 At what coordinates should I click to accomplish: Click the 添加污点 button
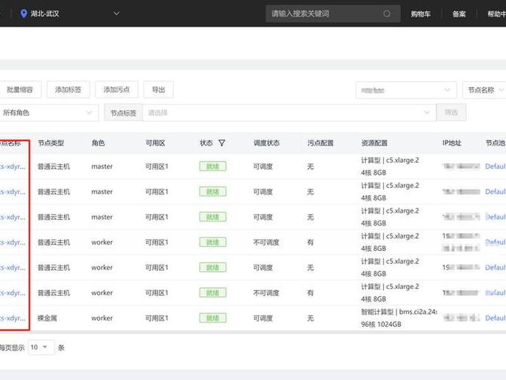pyautogui.click(x=116, y=89)
